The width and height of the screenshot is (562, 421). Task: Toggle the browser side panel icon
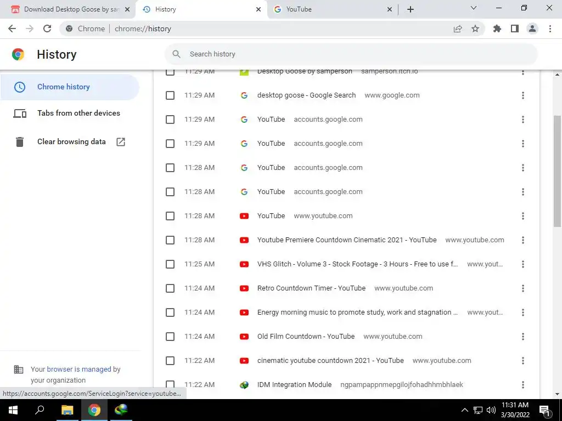(x=515, y=29)
